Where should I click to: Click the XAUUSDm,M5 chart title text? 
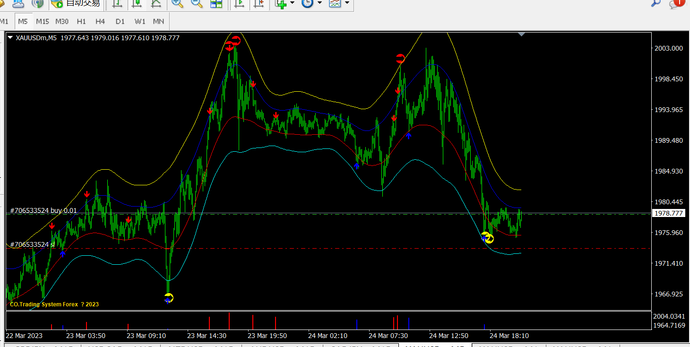pyautogui.click(x=36, y=38)
